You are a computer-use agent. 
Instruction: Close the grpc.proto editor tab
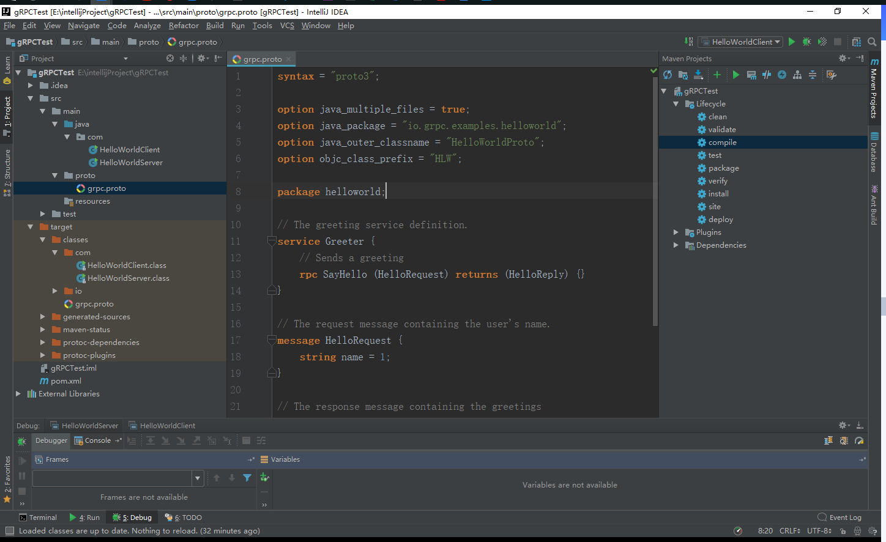coord(289,59)
